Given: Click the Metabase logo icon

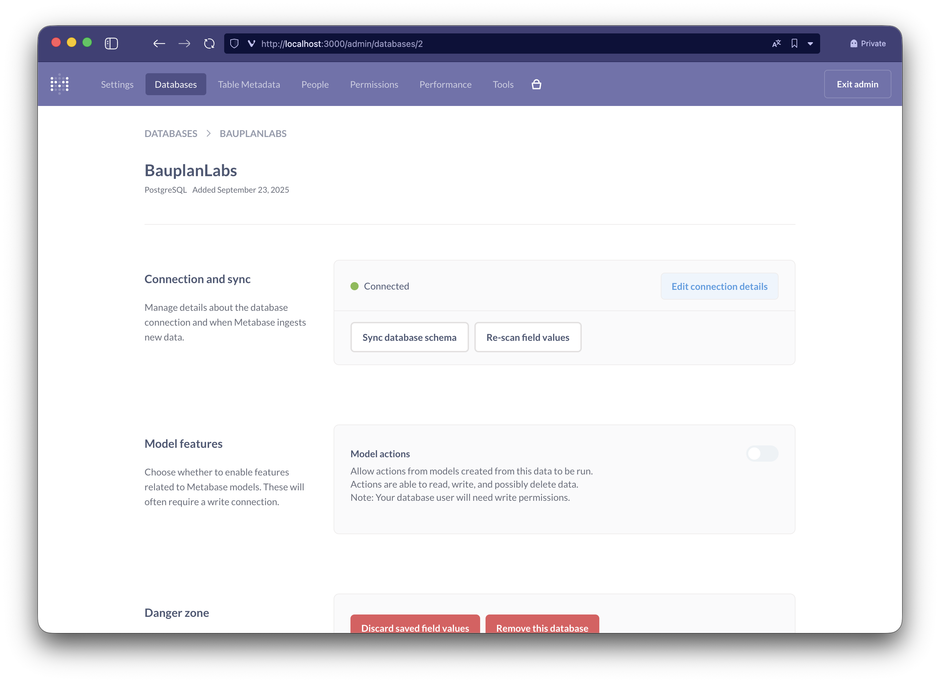Looking at the screenshot, I should [x=60, y=84].
